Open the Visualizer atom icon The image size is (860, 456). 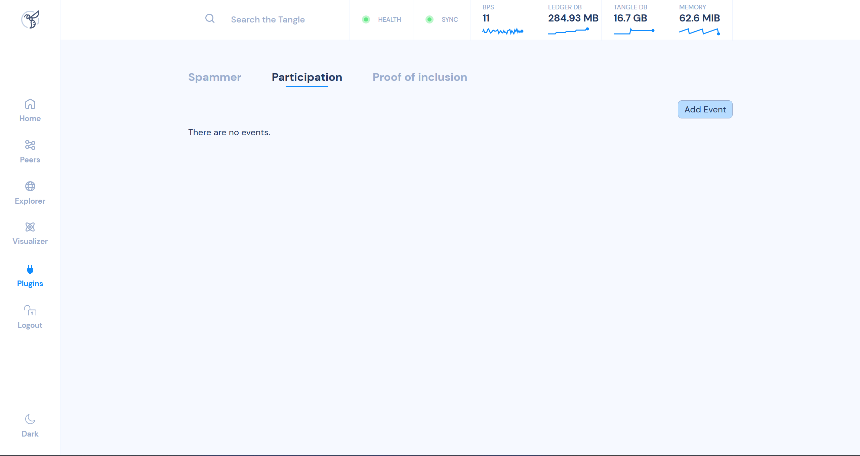coord(30,227)
